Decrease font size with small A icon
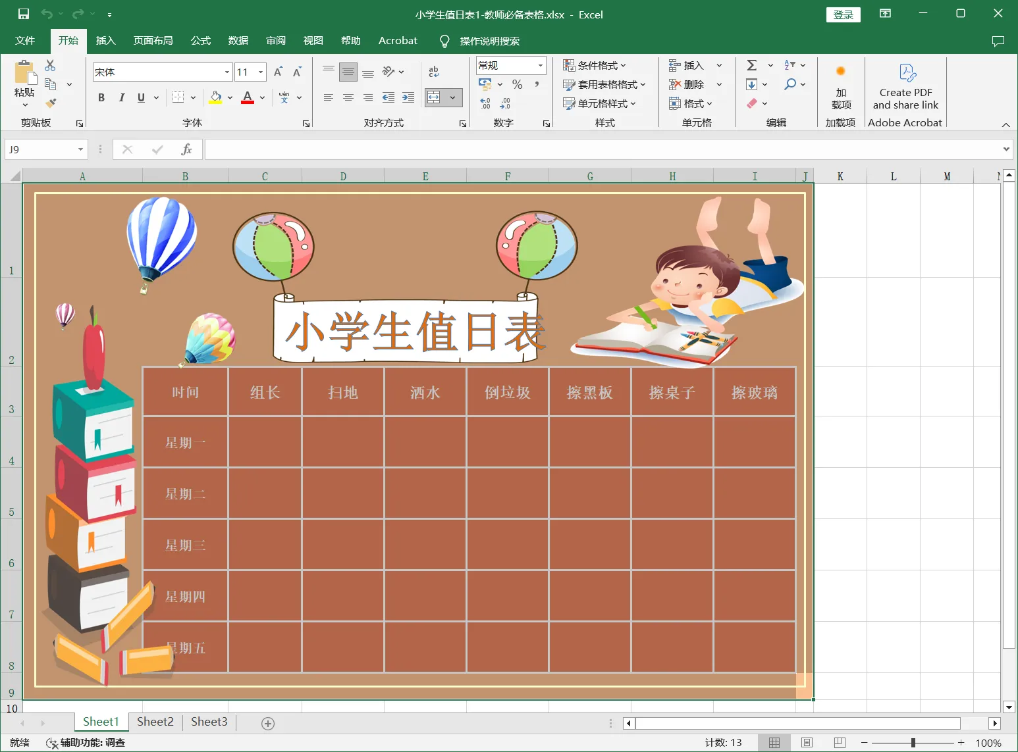Image resolution: width=1018 pixels, height=752 pixels. 297,72
